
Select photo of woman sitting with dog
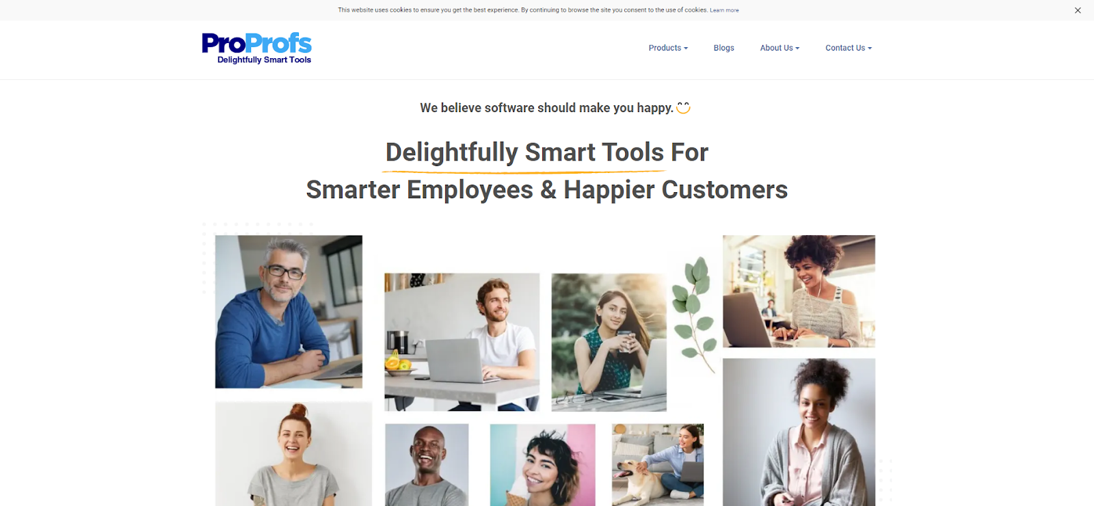(x=658, y=465)
